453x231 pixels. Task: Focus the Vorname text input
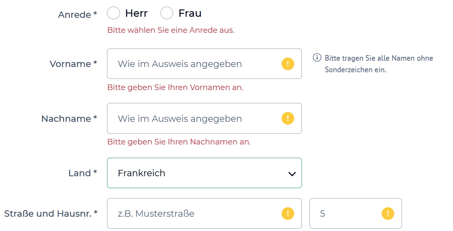(x=192, y=64)
